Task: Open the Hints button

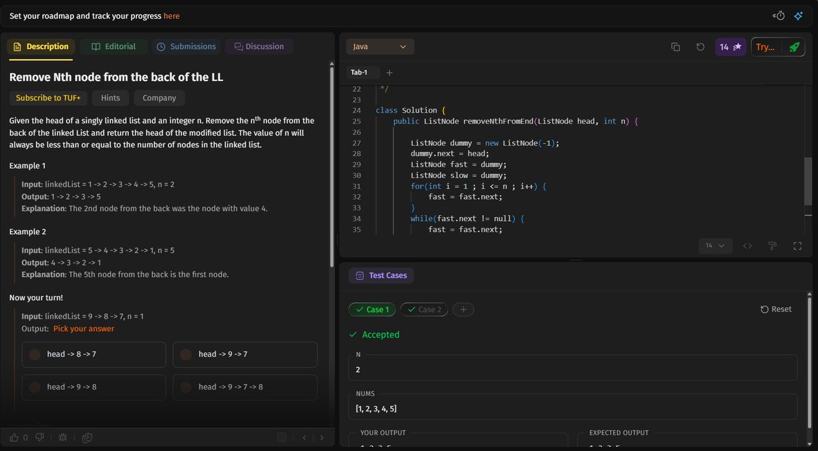Action: (x=110, y=98)
